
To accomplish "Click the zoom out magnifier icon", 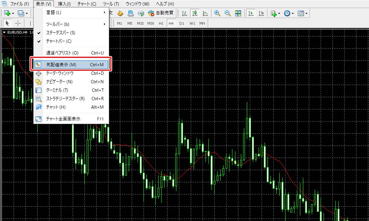I will pos(228,13).
